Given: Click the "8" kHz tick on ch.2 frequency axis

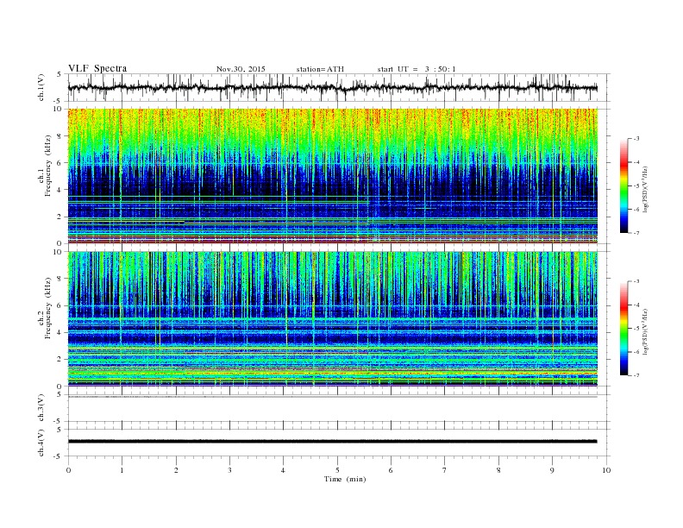Looking at the screenshot, I should tap(60, 279).
